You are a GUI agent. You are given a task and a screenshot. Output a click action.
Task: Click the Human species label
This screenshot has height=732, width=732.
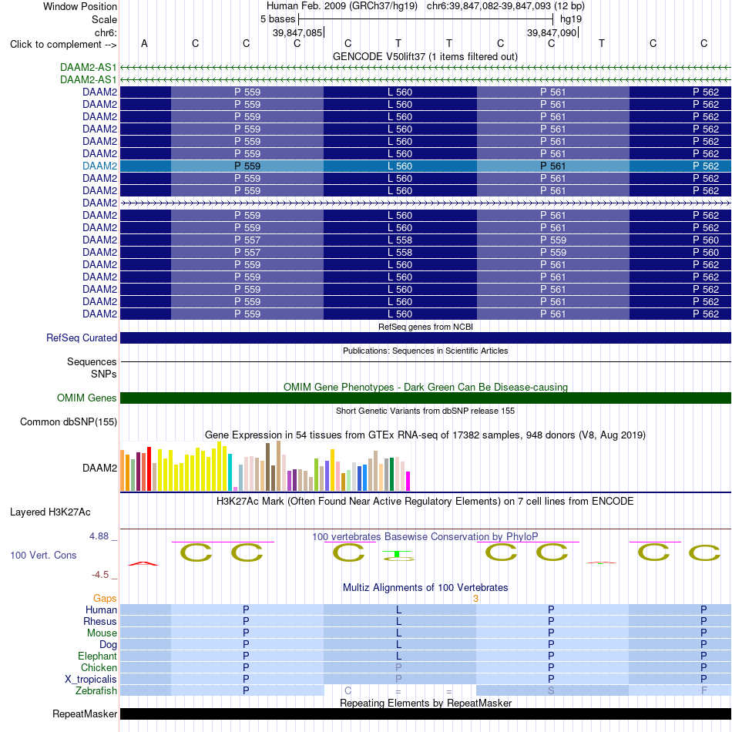click(101, 609)
